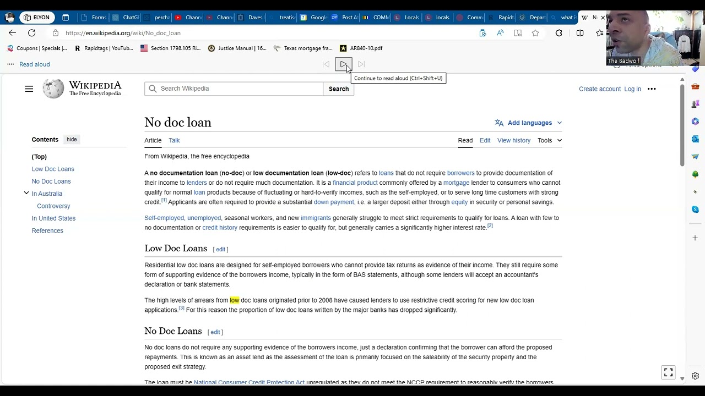705x396 pixels.
Task: Open the Skype sidebar icon
Action: coord(695,210)
